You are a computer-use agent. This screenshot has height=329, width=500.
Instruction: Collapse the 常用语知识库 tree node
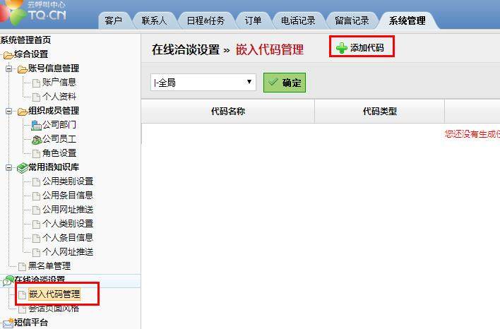8,167
